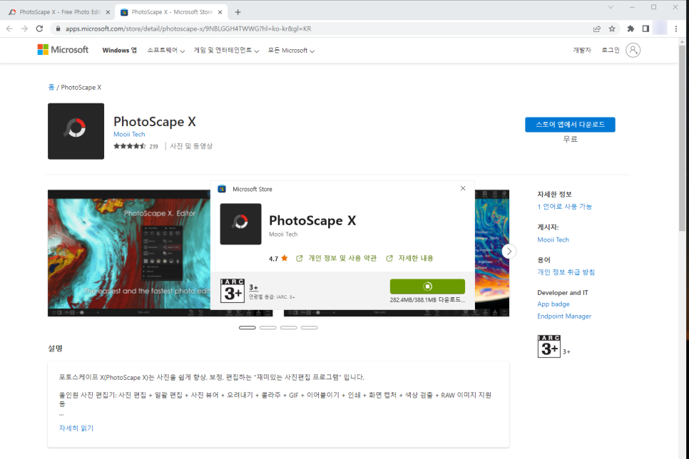This screenshot has height=459, width=689.
Task: Click the Microsoft logo
Action: pyautogui.click(x=63, y=50)
